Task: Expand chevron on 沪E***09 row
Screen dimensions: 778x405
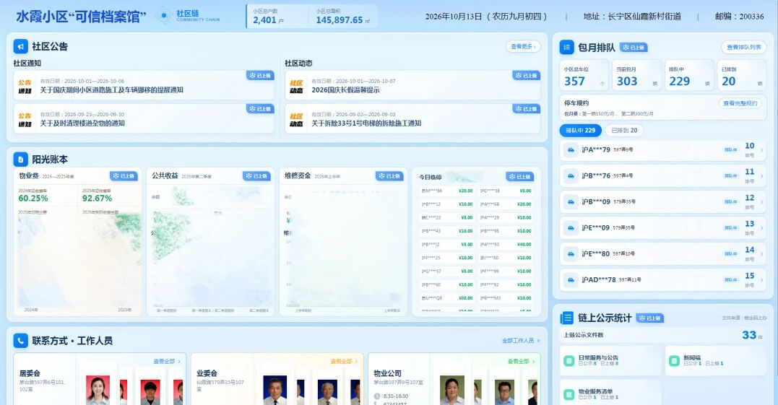Action: [x=762, y=227]
